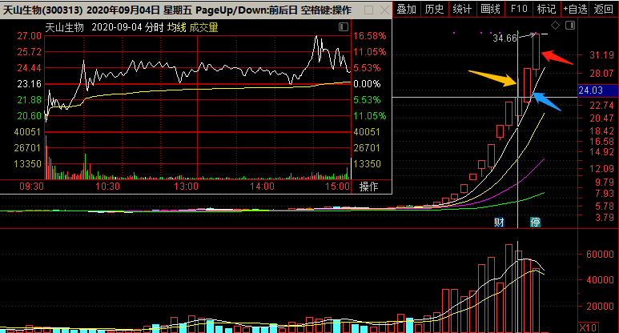Screen dimensions: 619x333
Task: Toggle side panel icon on K-line chart
Action: pyautogui.click(x=570, y=26)
